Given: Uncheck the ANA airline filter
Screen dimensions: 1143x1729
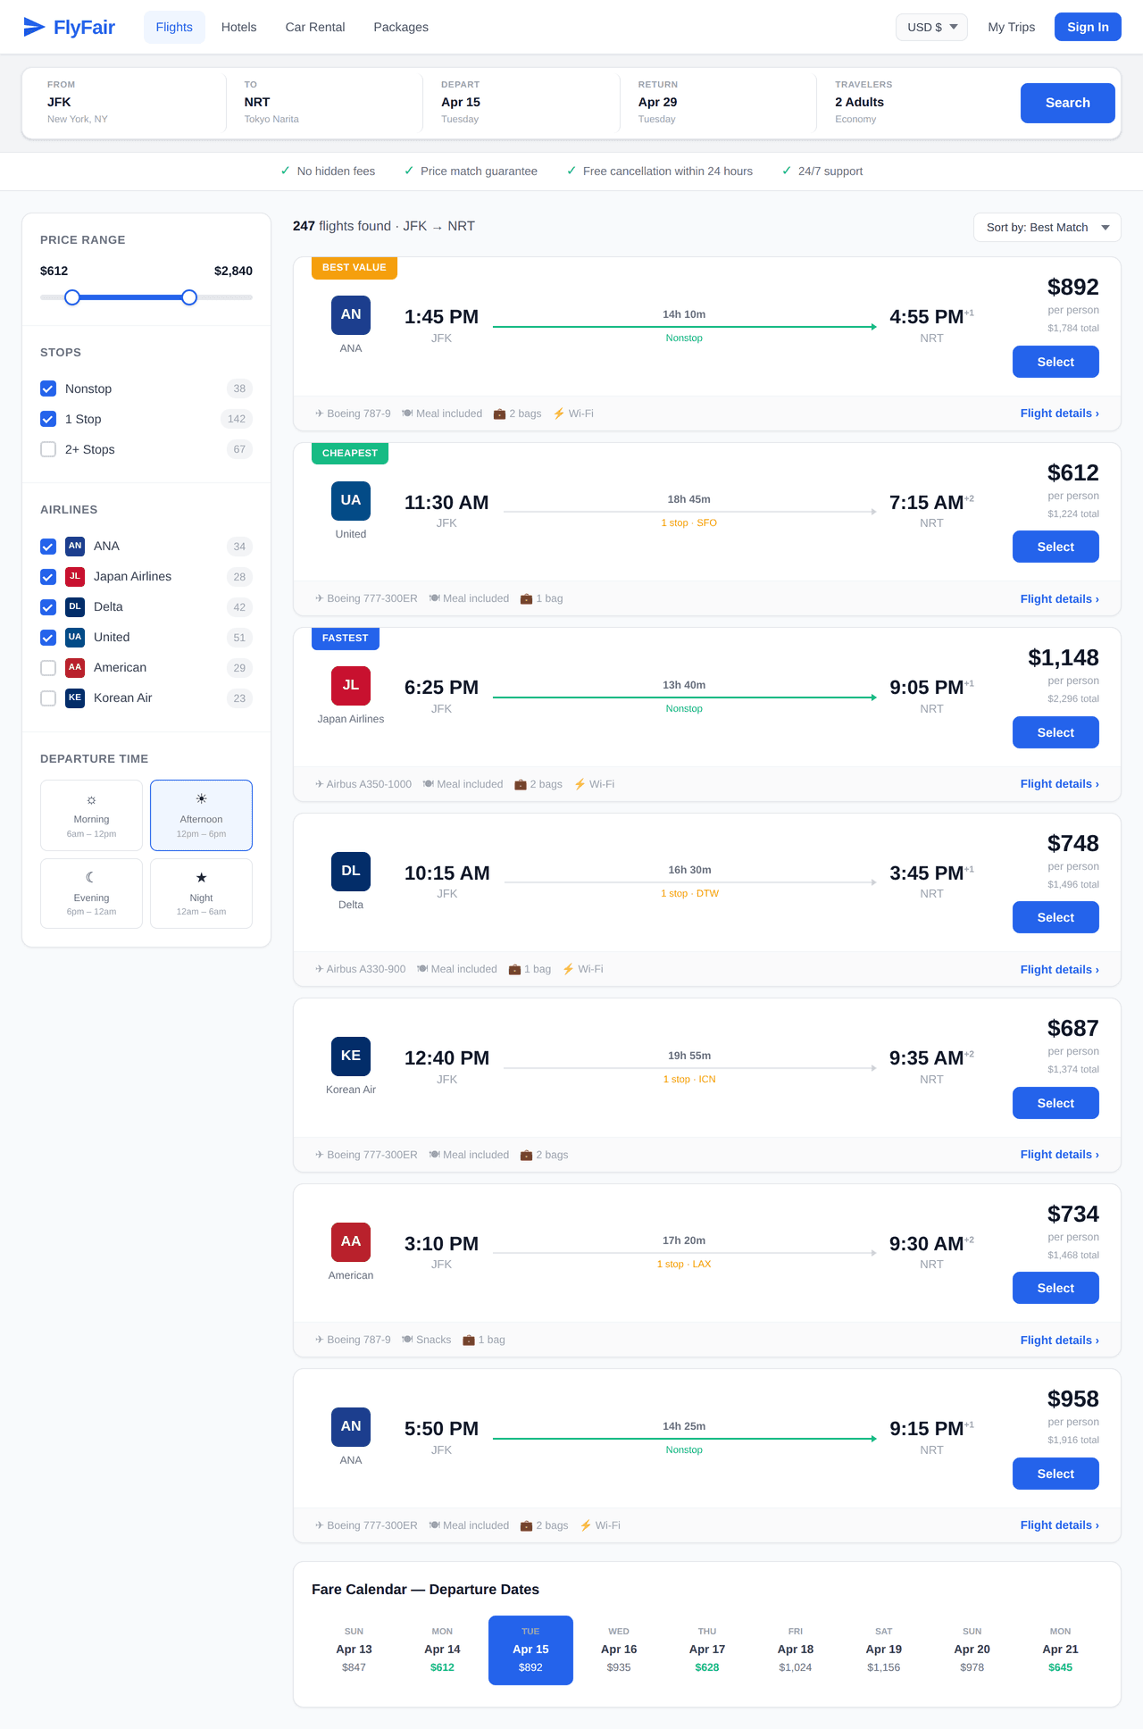Looking at the screenshot, I should 48,546.
